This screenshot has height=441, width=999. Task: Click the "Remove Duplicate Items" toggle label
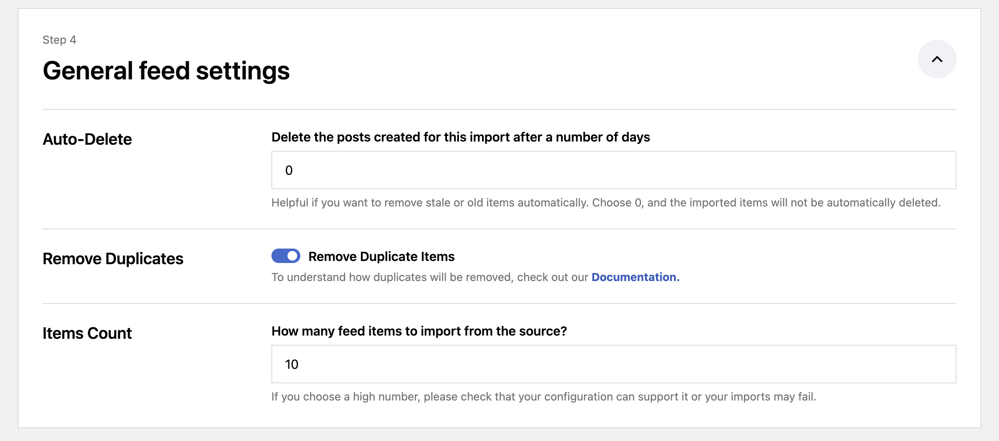click(381, 256)
